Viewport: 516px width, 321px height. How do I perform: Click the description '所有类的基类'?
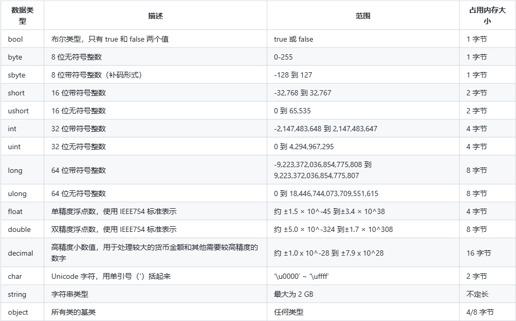point(73,312)
